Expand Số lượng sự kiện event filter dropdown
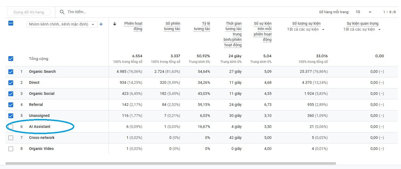This screenshot has height=169, width=401. click(306, 29)
